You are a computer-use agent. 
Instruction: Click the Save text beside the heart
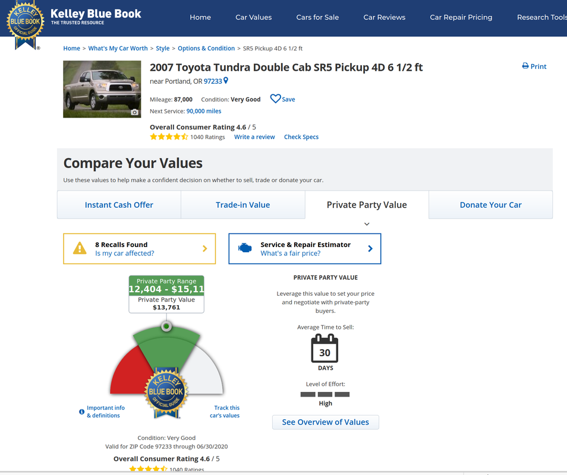coord(289,99)
